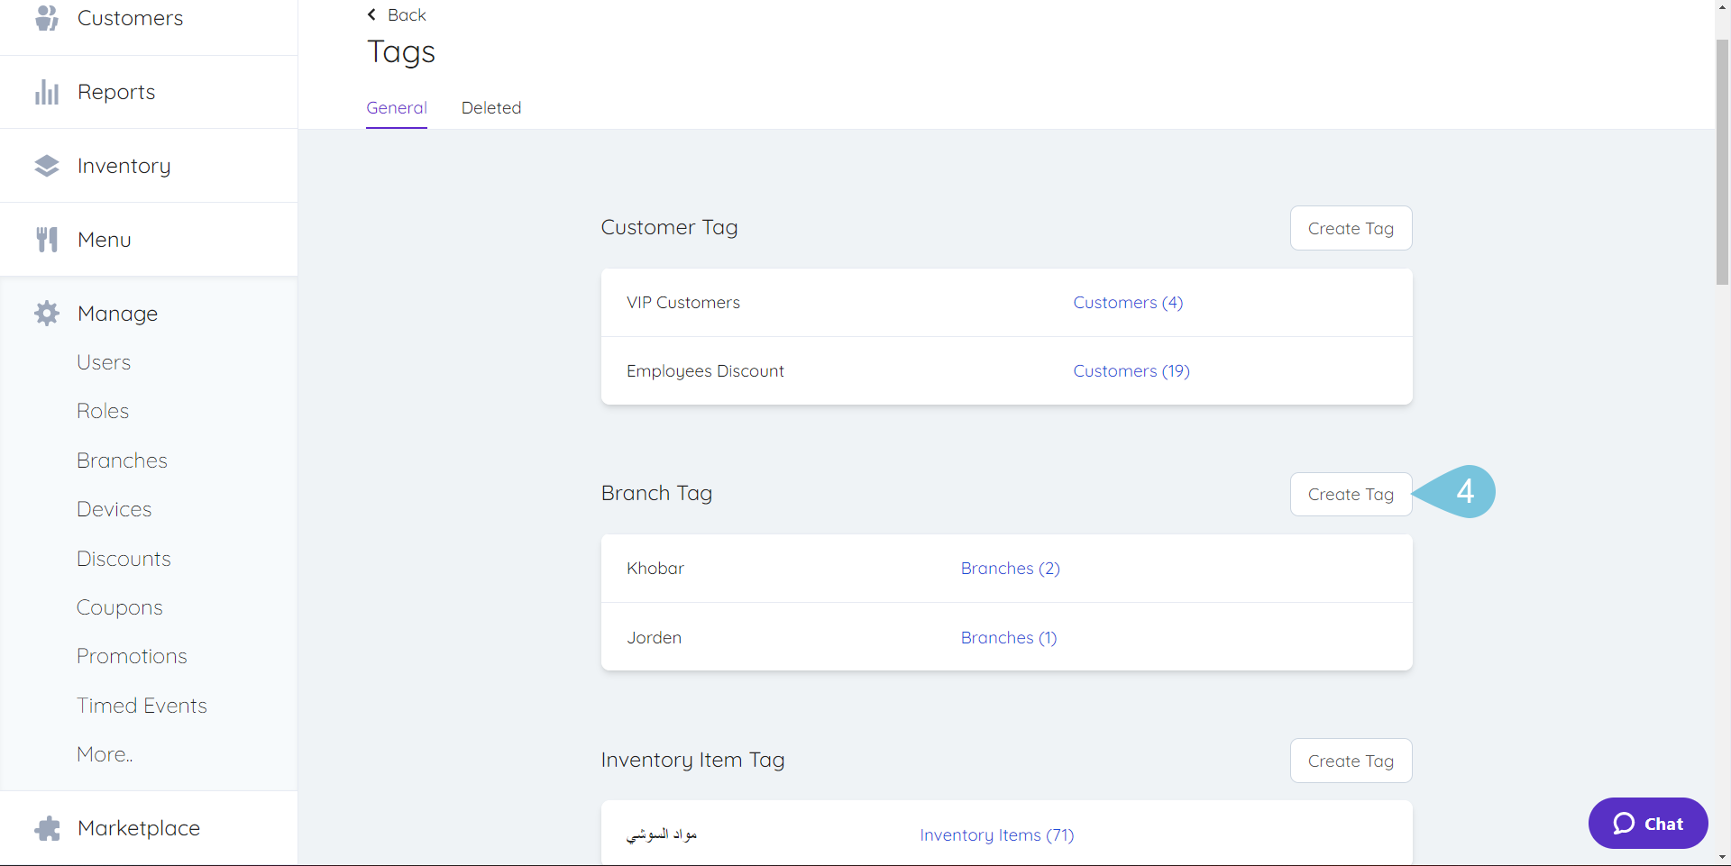
Task: Open Inventory in the sidebar
Action: [124, 166]
